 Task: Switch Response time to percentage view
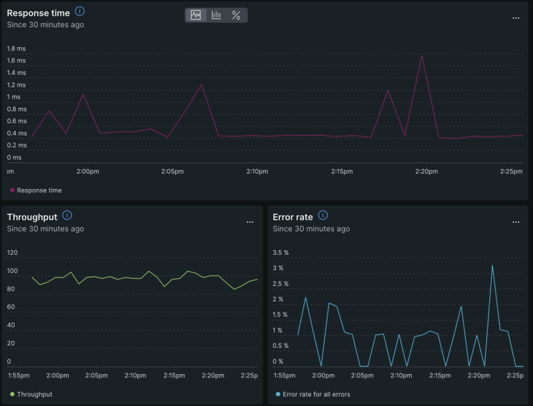[x=236, y=15]
